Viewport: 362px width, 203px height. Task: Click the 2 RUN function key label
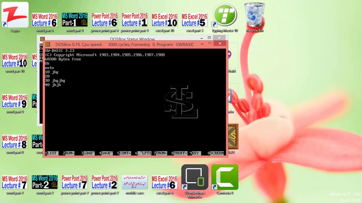coord(69,153)
